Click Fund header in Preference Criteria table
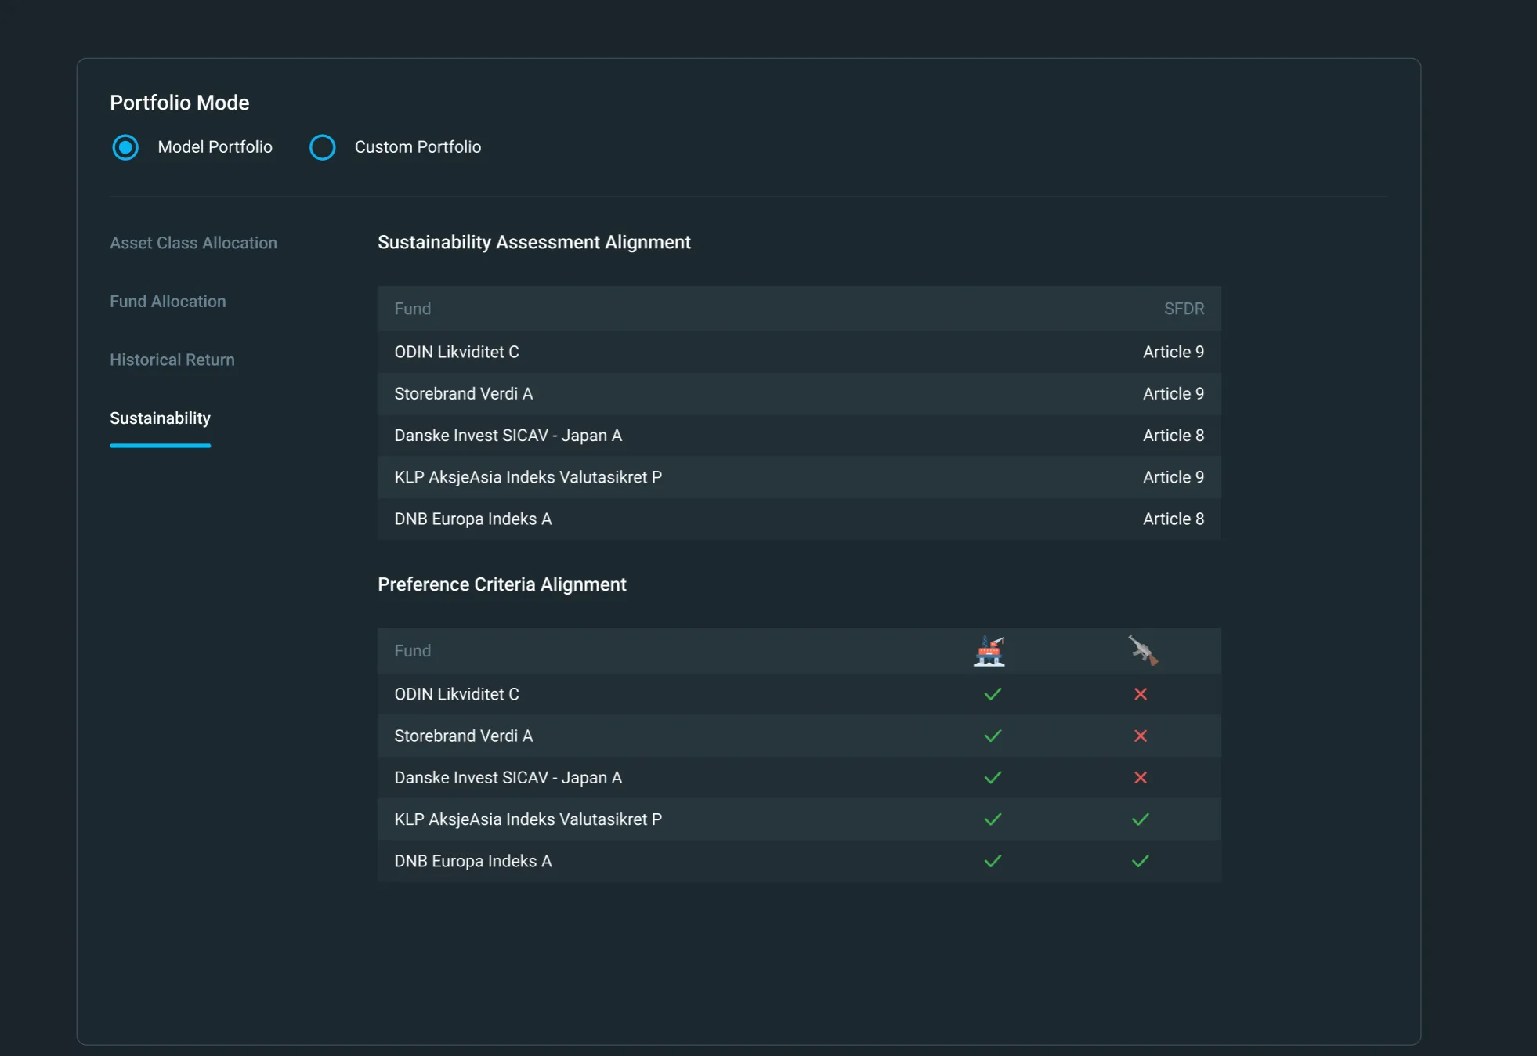The width and height of the screenshot is (1537, 1056). pos(413,651)
